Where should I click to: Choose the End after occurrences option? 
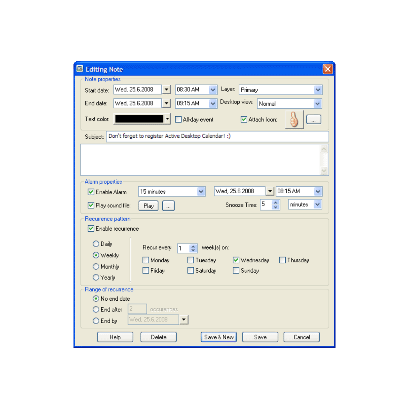point(96,310)
